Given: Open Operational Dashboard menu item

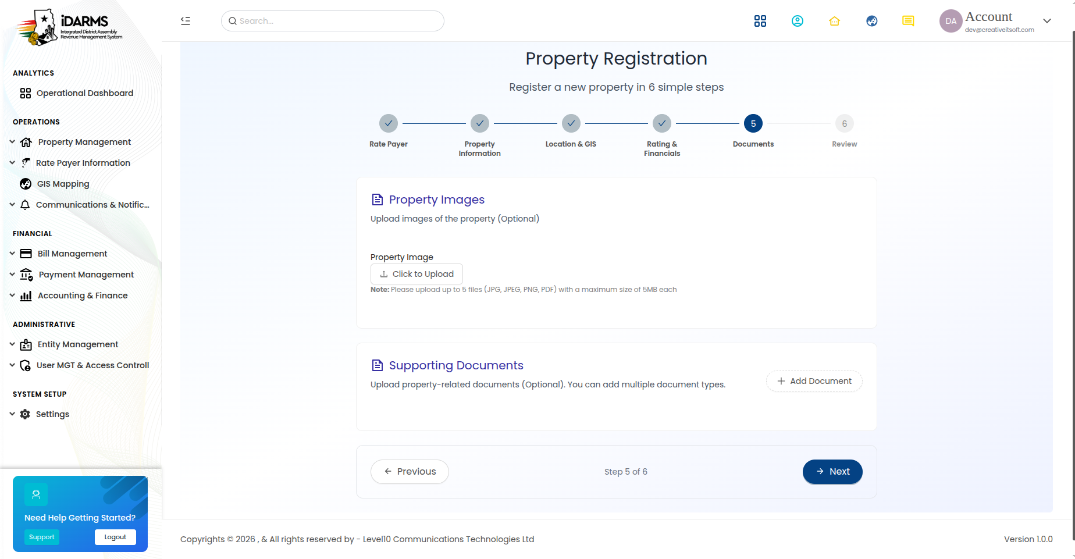Looking at the screenshot, I should (x=85, y=93).
